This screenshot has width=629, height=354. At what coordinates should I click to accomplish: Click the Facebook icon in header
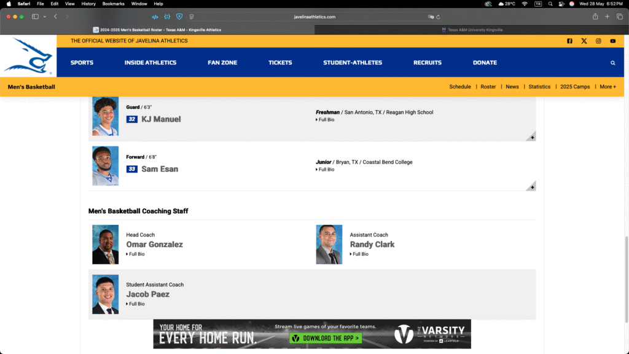pos(569,41)
